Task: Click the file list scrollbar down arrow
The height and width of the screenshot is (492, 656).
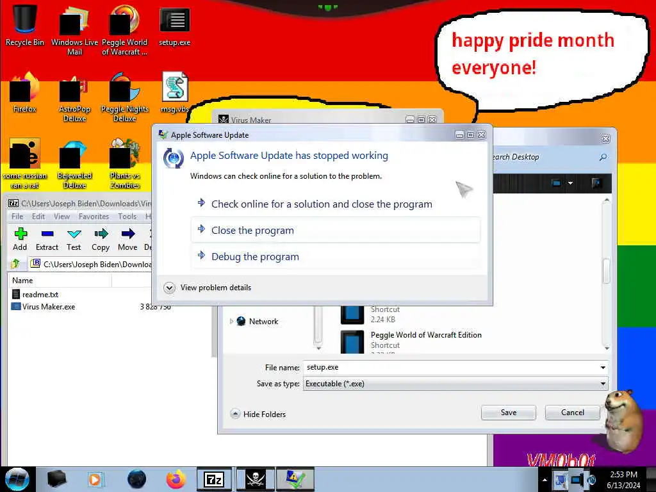Action: pyautogui.click(x=607, y=348)
